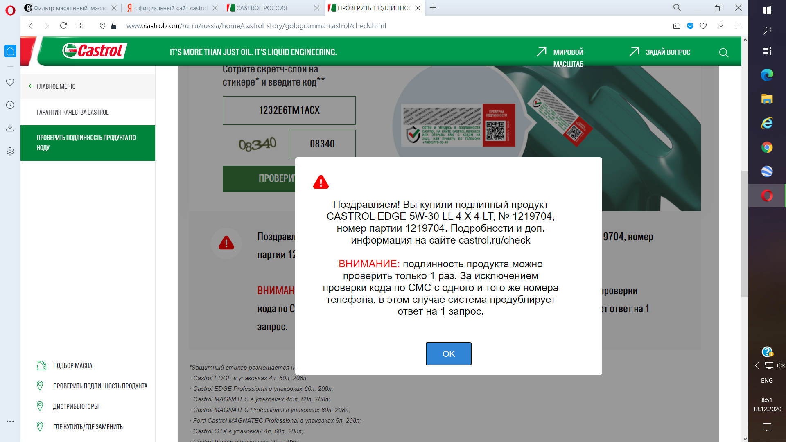Click OK in the authenticity dialog
The image size is (786, 442).
(448, 354)
